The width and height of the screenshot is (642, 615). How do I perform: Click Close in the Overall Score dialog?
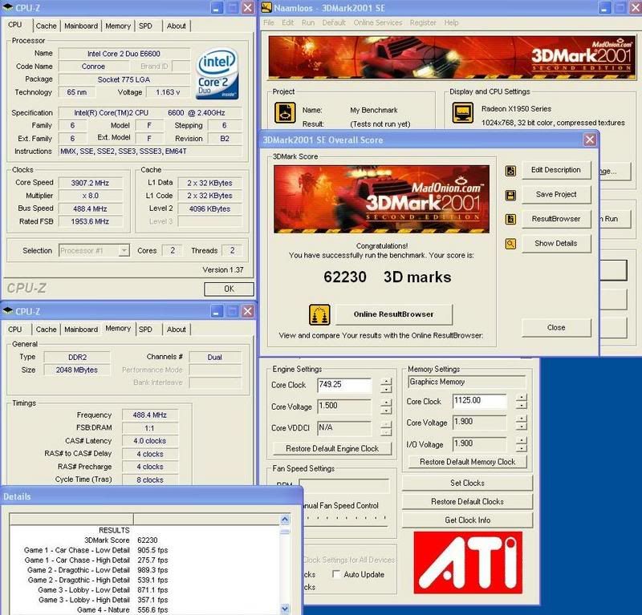pos(556,328)
